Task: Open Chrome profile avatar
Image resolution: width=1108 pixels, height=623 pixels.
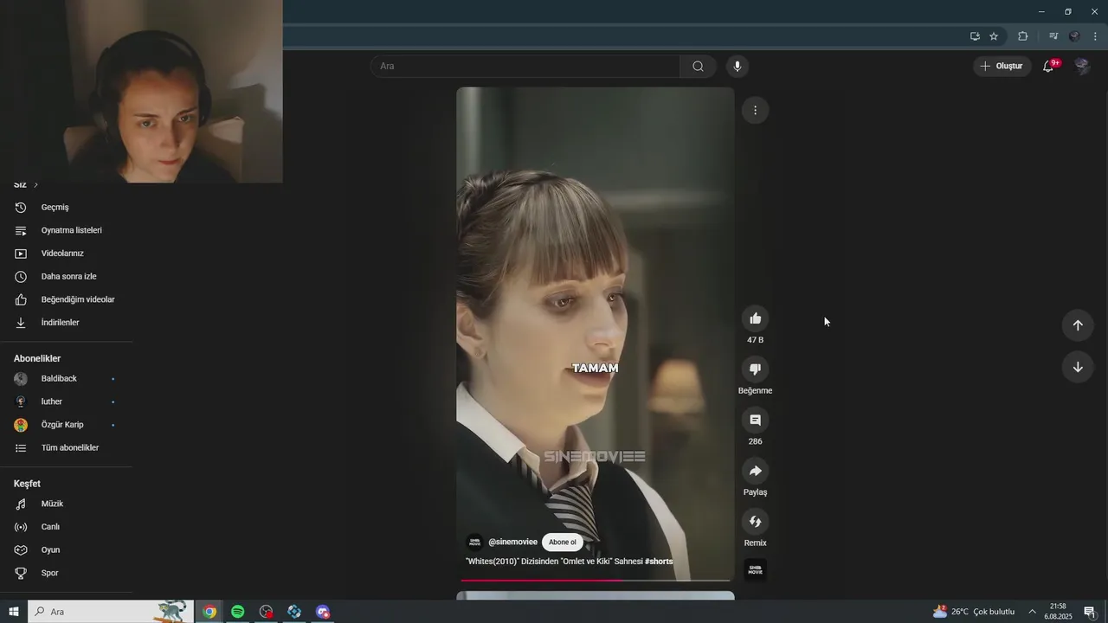Action: pos(1074,36)
